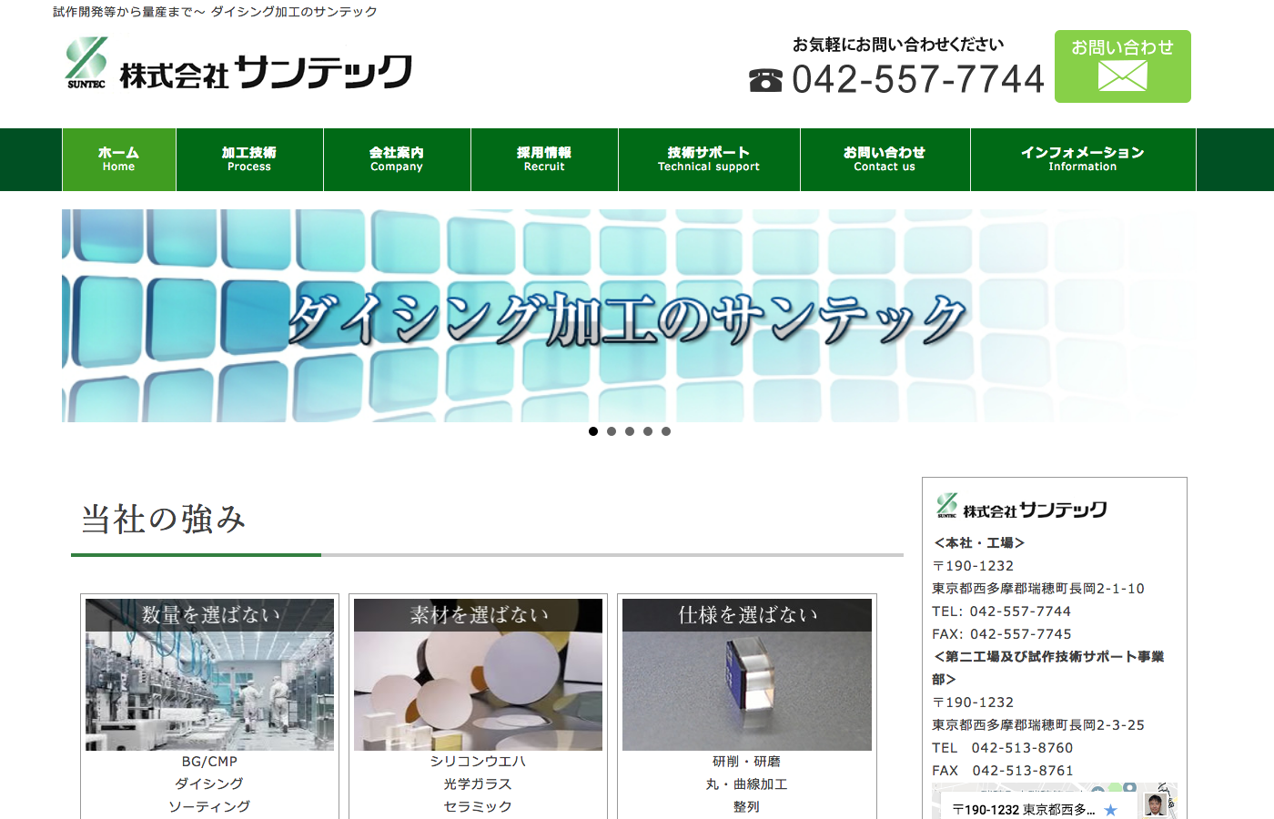
Task: Click second factory FAX 042-513-8761
Action: coord(1002,771)
